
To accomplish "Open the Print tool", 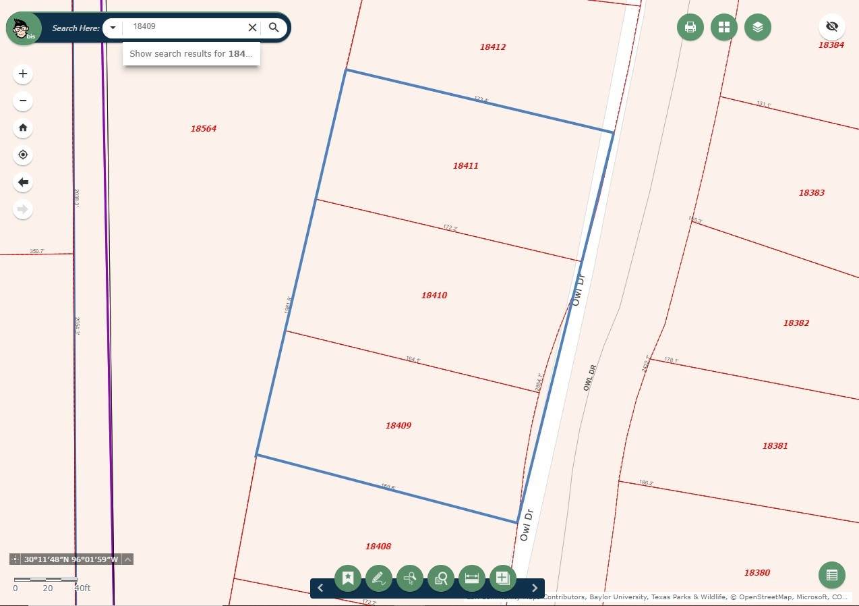I will pyautogui.click(x=690, y=27).
